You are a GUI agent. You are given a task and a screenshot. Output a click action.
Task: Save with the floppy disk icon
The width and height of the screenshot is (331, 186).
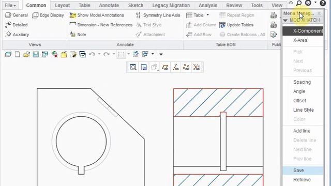[x=36, y=54]
